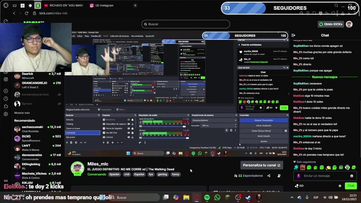Toggle visibility eye of Camara source
The width and height of the screenshot is (361, 203).
[x=129, y=137]
